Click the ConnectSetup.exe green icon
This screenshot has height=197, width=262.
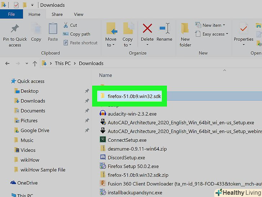click(x=103, y=139)
